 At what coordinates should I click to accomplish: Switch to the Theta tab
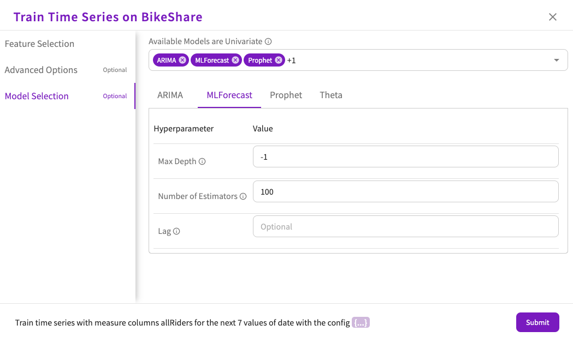[x=331, y=95]
